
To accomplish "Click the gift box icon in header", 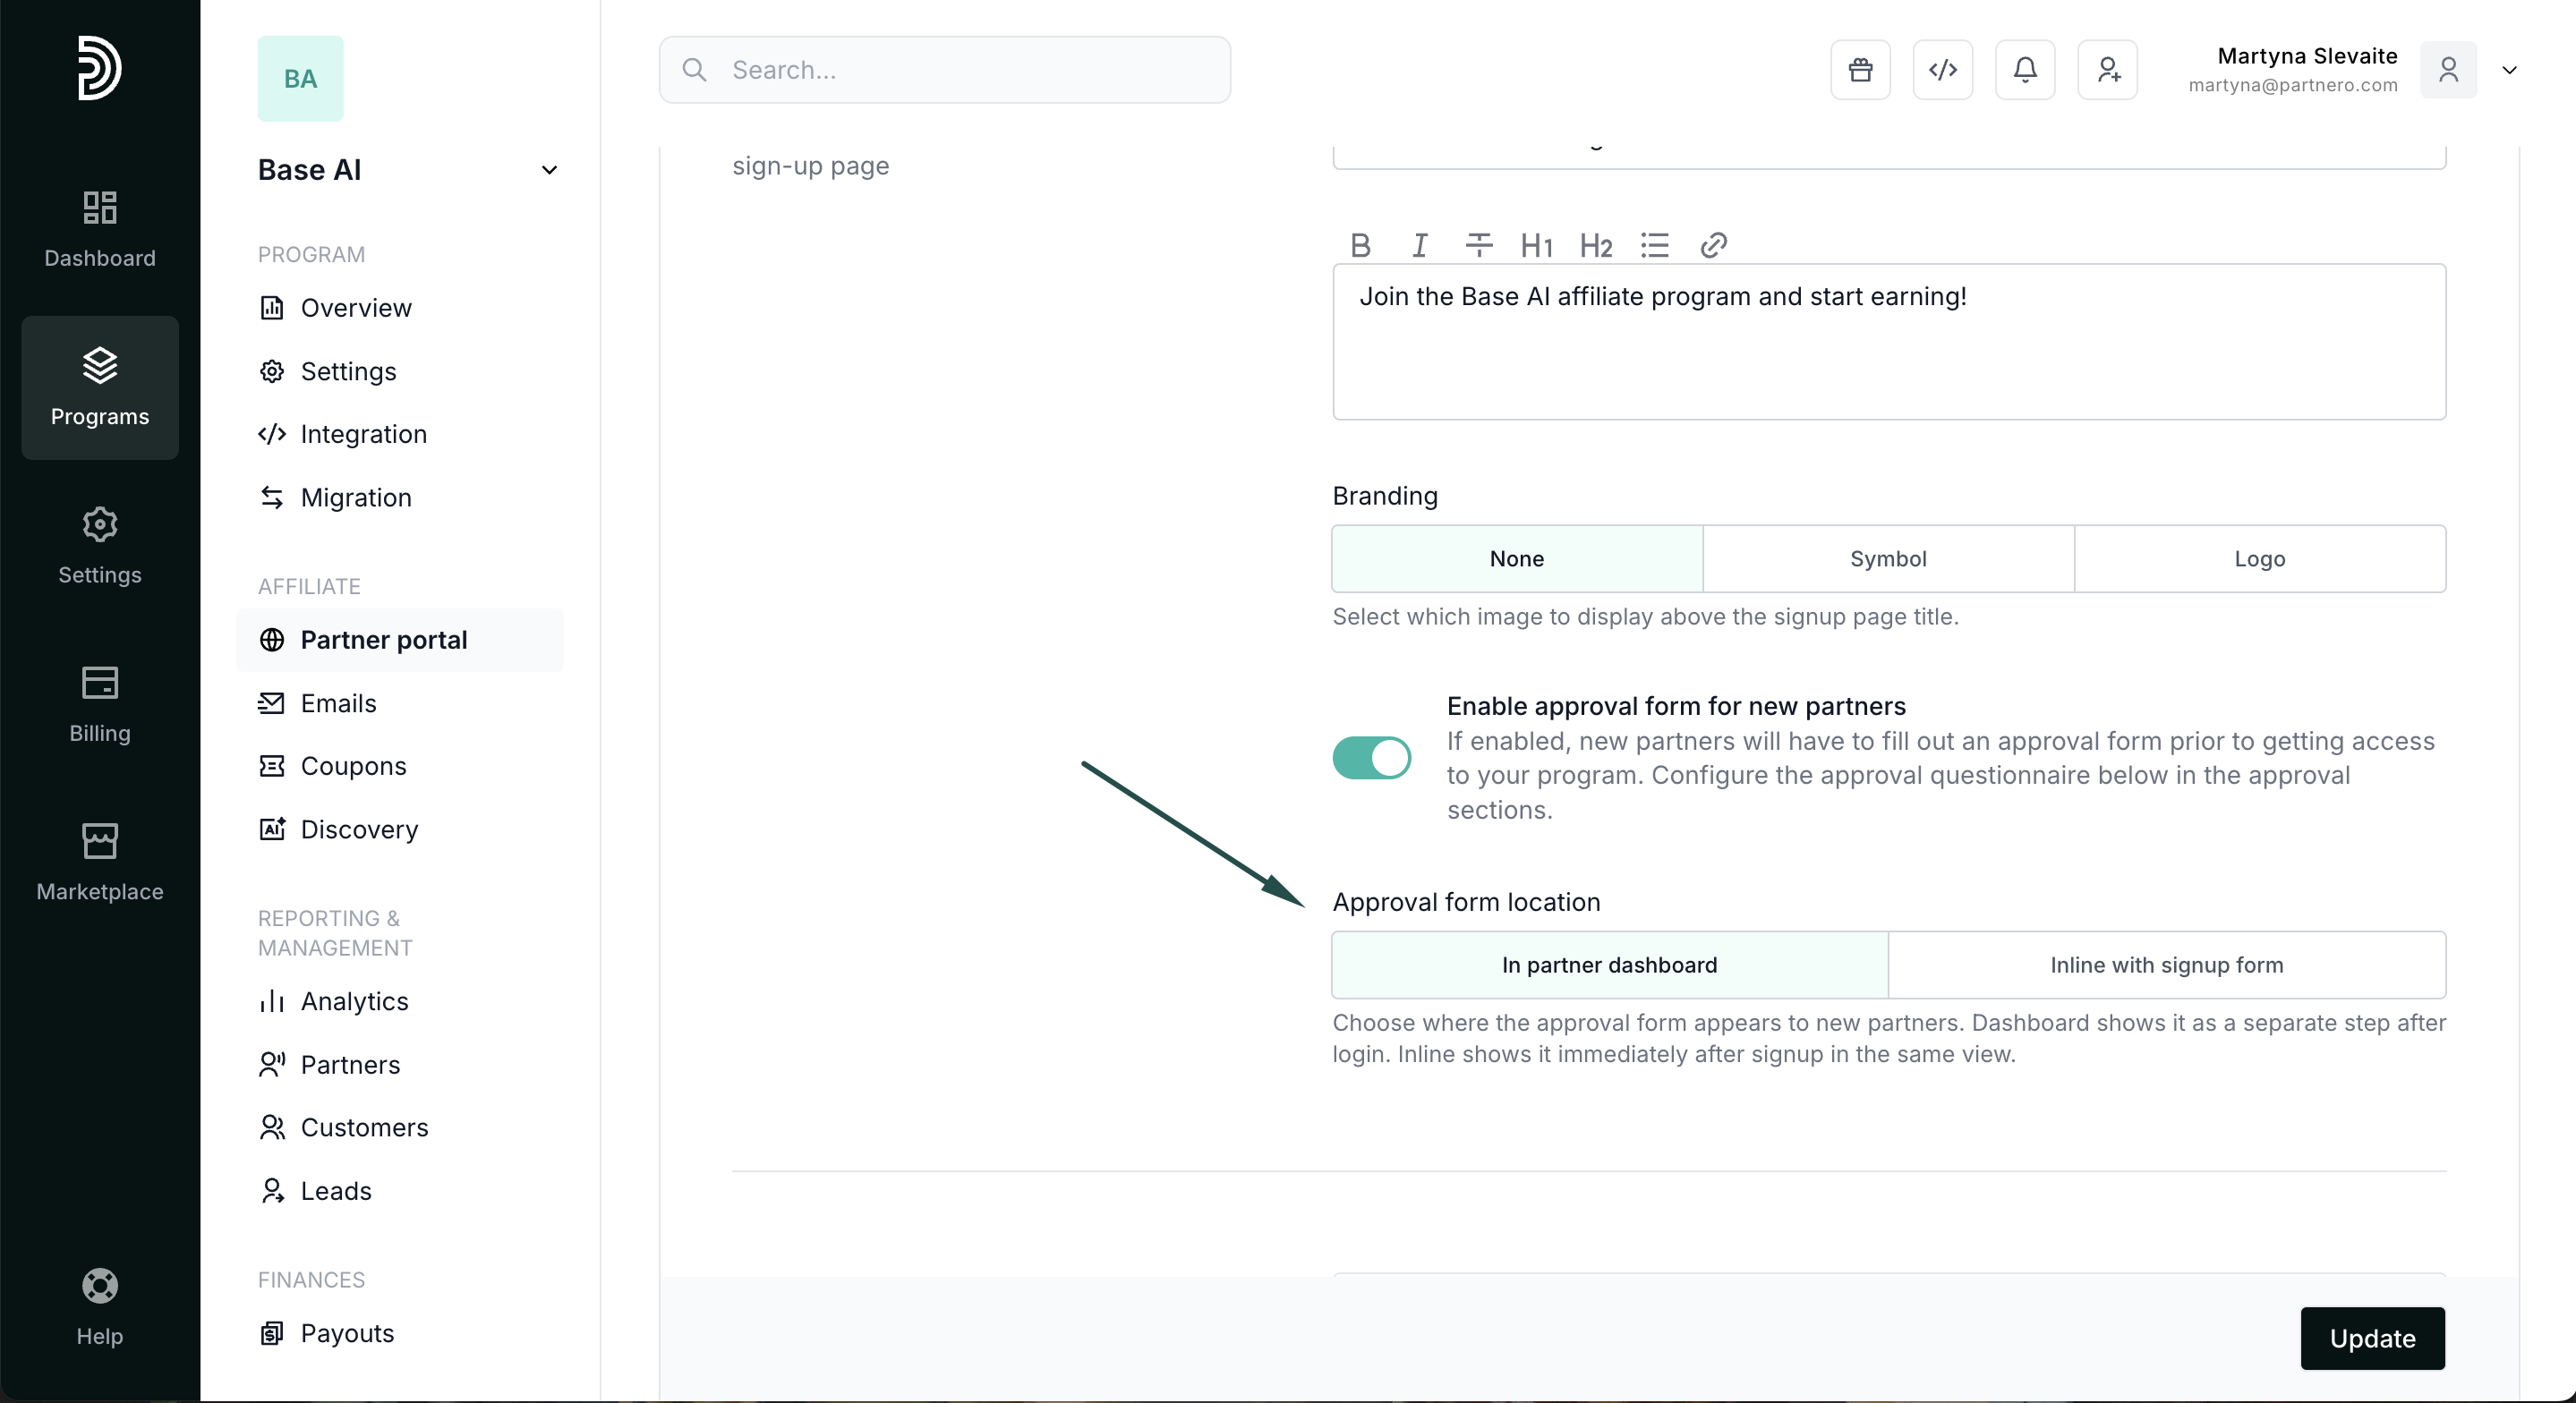I will pos(1860,70).
